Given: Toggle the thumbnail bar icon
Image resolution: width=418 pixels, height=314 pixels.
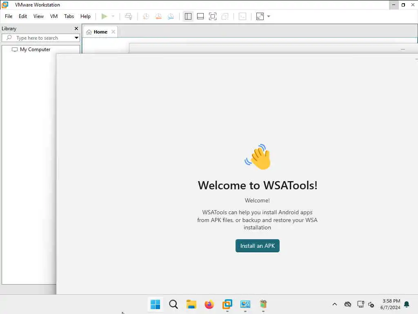Looking at the screenshot, I should point(200,16).
